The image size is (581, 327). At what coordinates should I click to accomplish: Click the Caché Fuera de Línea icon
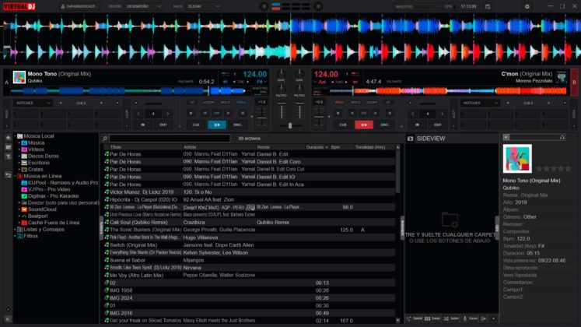[24, 223]
